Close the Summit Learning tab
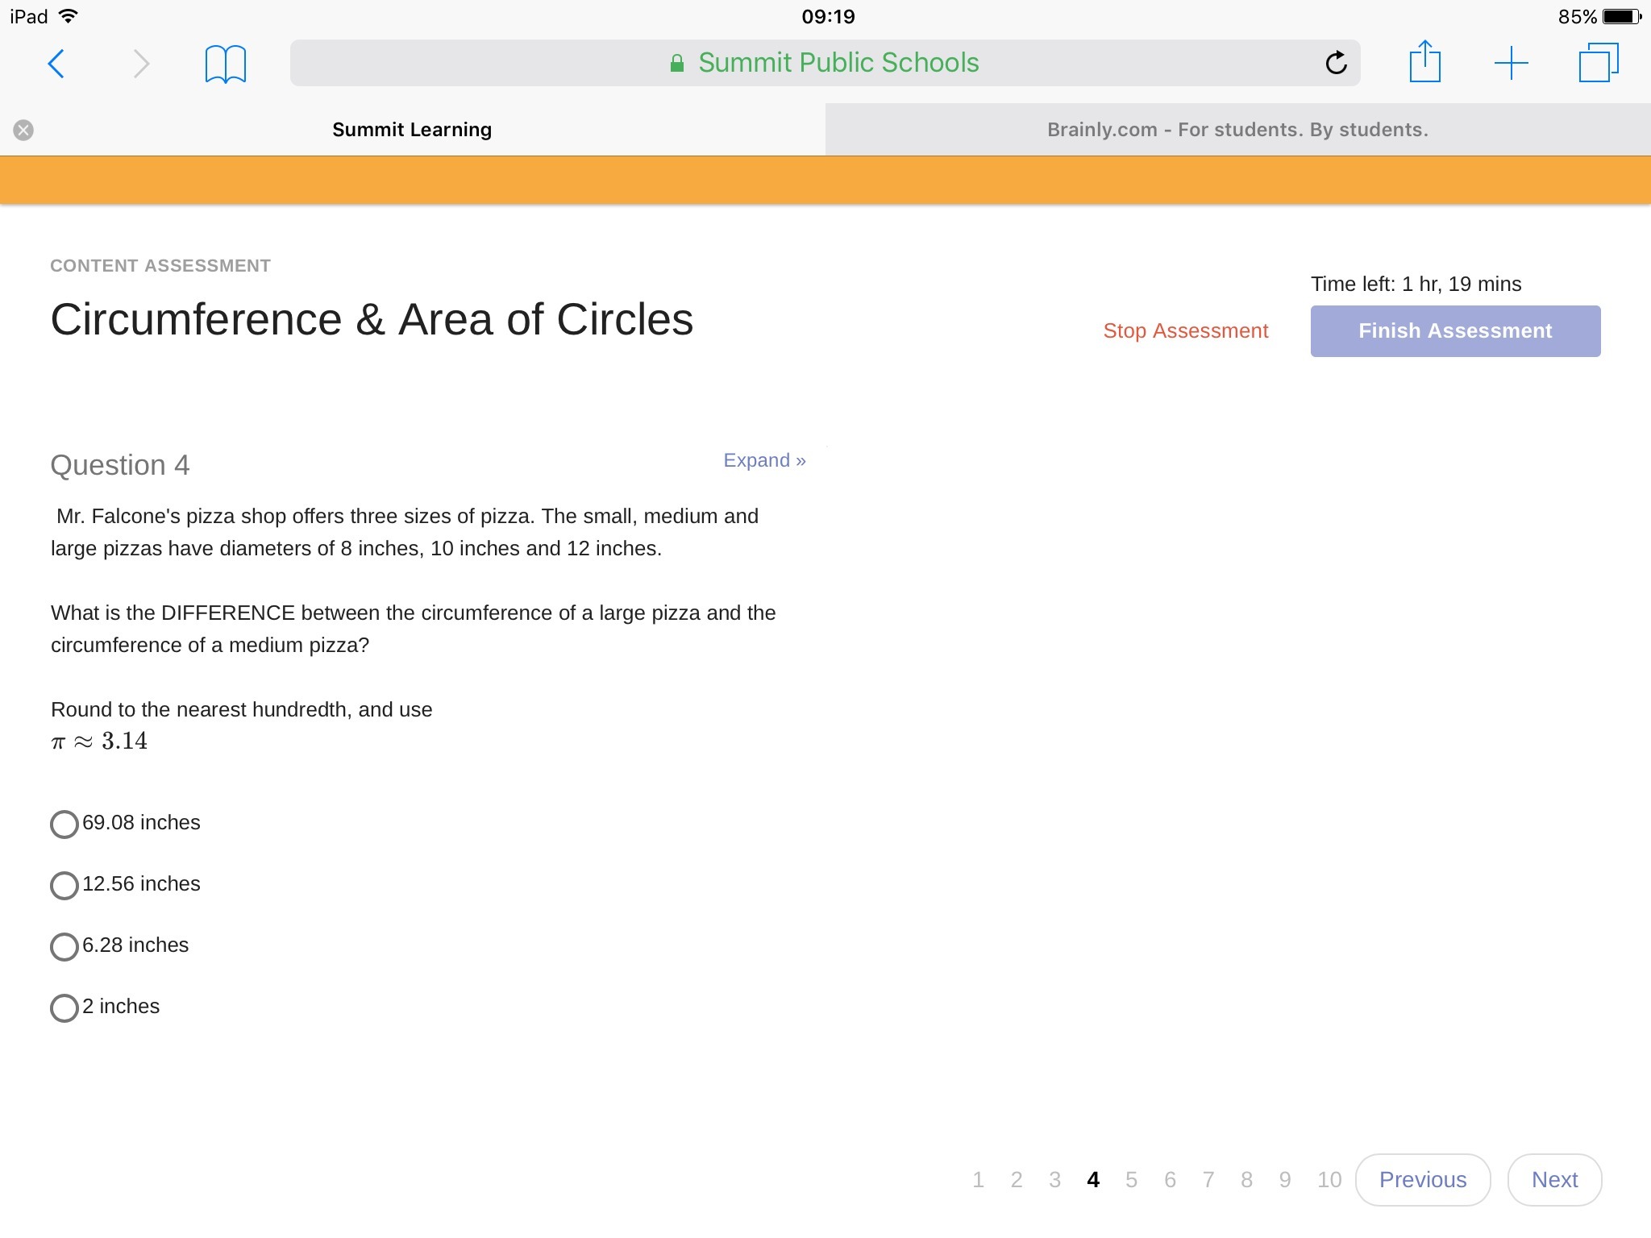The height and width of the screenshot is (1238, 1651). click(23, 130)
